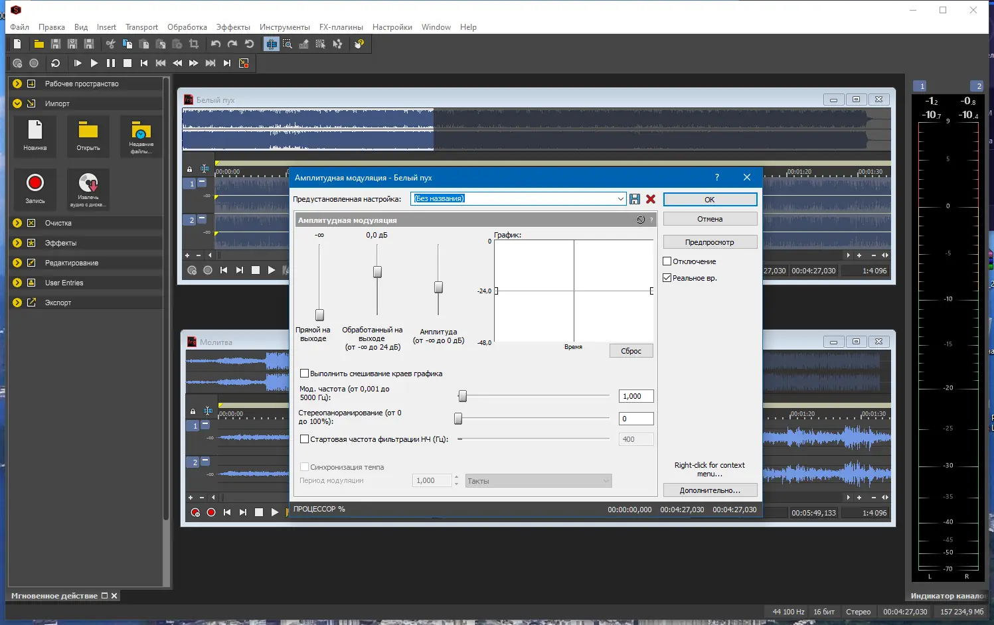
Task: Toggle the Отключение bypass checkbox
Action: (667, 261)
